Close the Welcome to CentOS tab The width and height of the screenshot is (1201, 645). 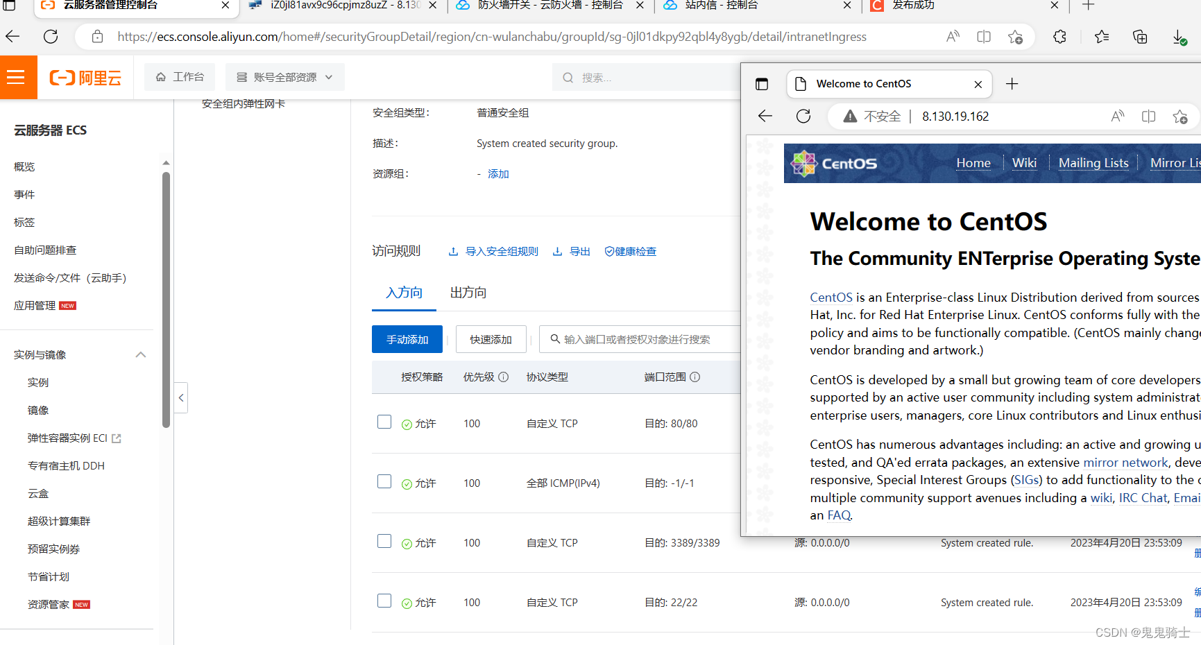point(978,85)
